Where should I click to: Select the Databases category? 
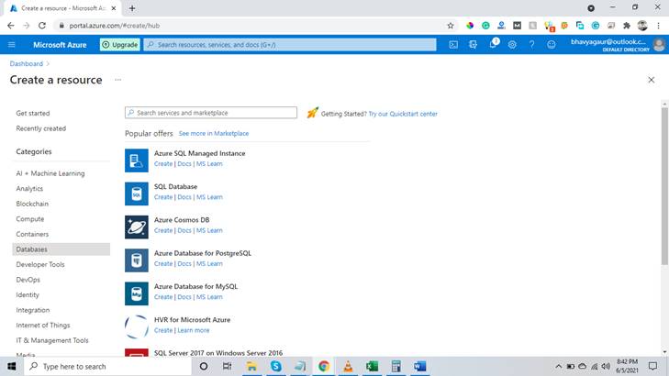[61, 249]
